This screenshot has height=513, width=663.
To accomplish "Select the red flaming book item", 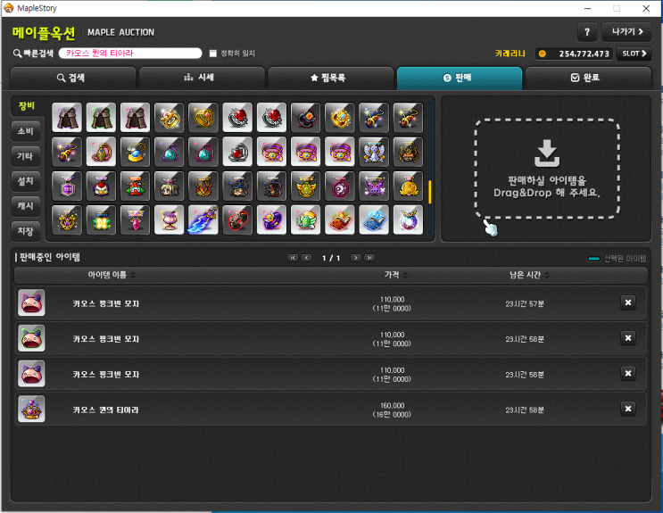I will (340, 219).
